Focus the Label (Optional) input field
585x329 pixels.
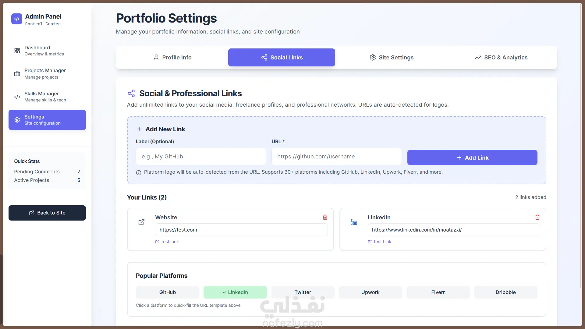click(x=201, y=157)
